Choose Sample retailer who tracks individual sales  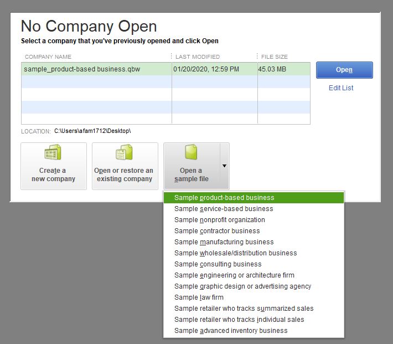tap(254, 320)
